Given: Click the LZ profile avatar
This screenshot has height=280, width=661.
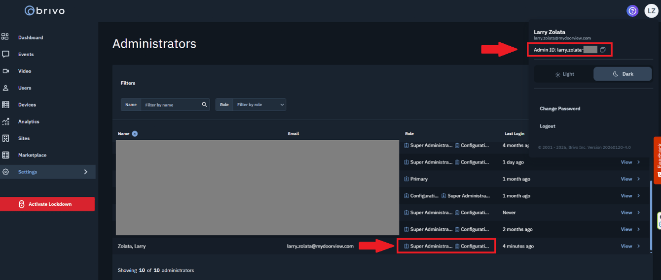Looking at the screenshot, I should [x=651, y=11].
